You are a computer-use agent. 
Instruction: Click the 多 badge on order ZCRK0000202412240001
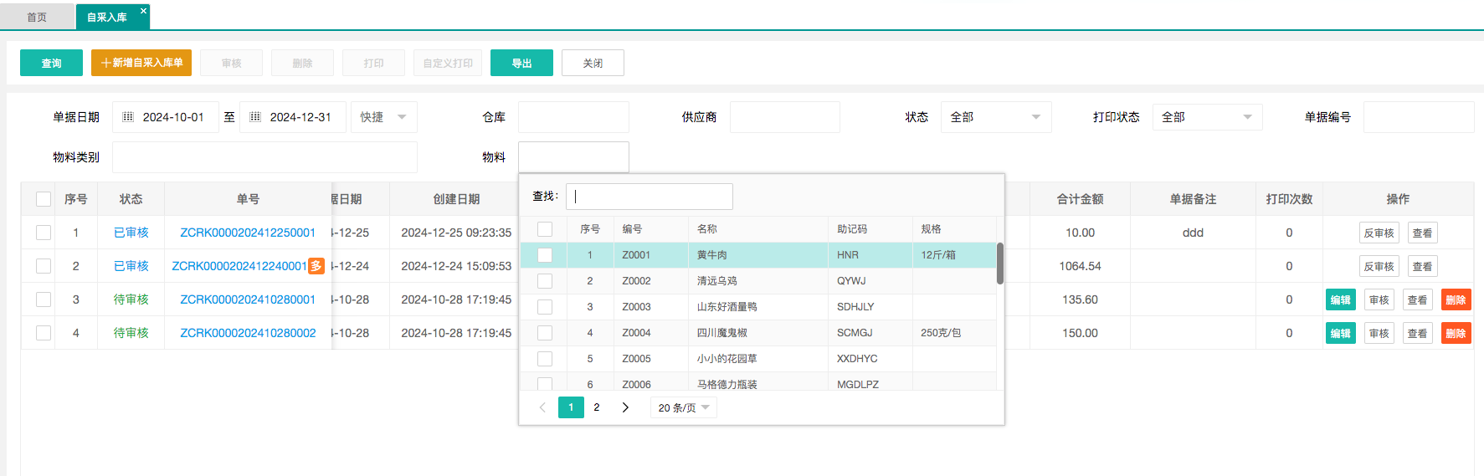point(316,266)
